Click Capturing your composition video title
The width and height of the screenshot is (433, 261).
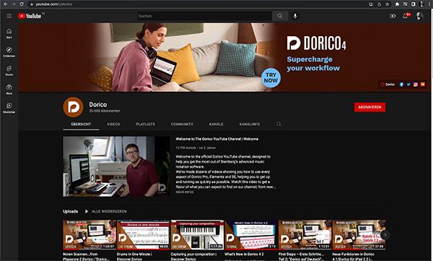(x=193, y=256)
